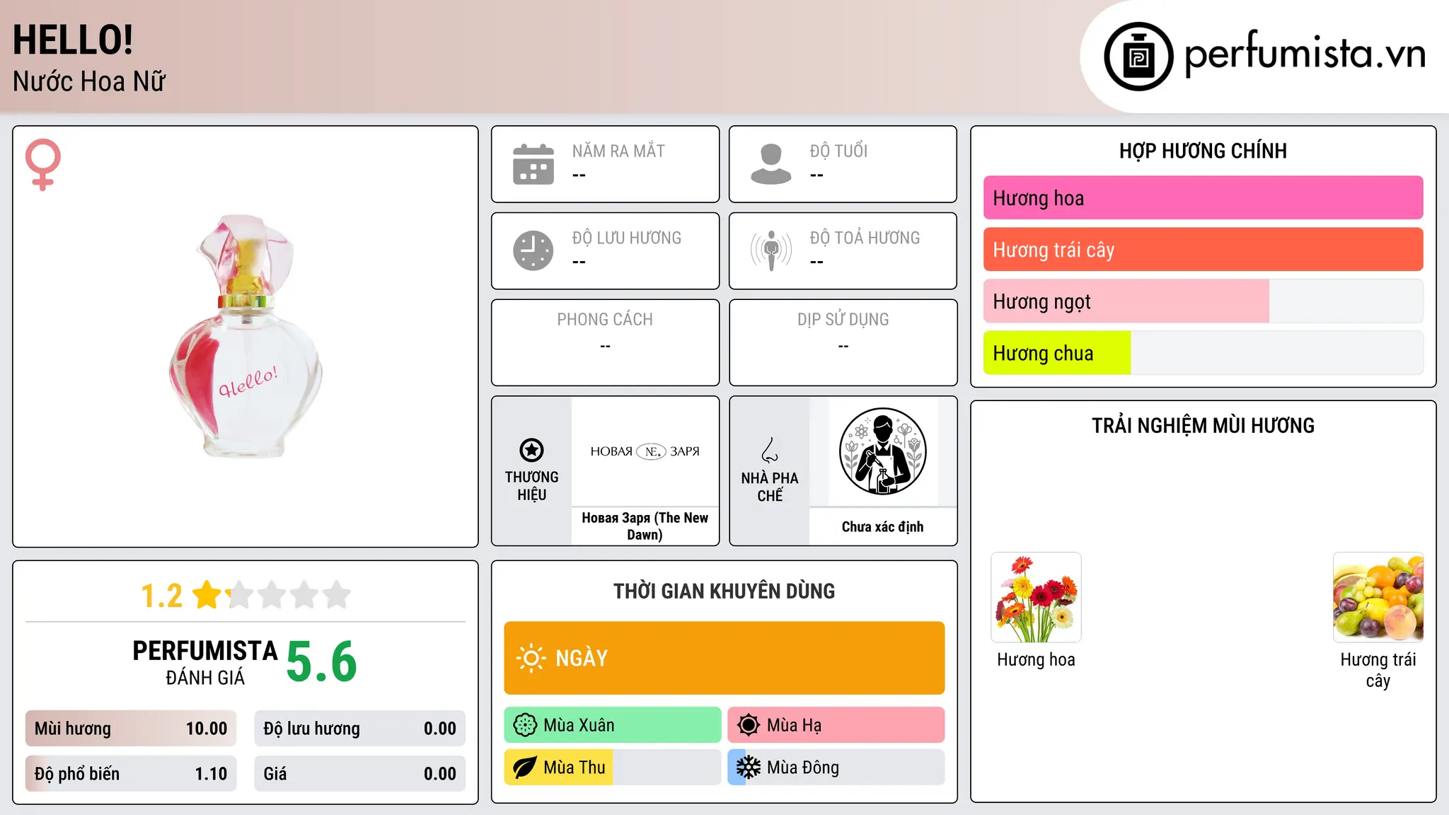Click the perfumer silhouette circular icon
Image resolution: width=1449 pixels, height=815 pixels.
882,451
